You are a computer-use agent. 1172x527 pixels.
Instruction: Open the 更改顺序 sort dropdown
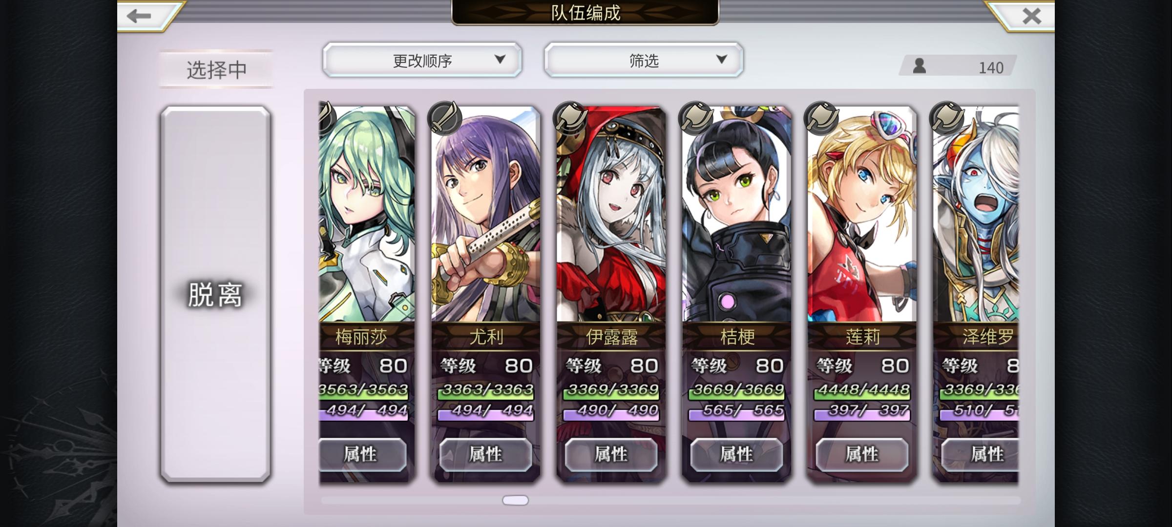pos(422,60)
